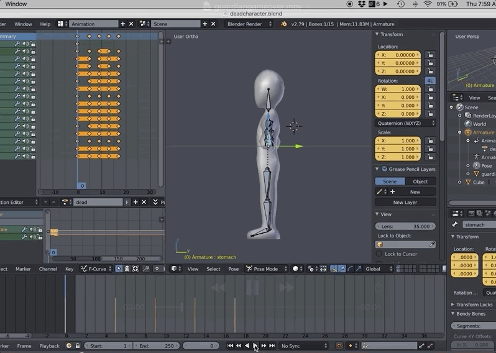Collapse the Bendy Bones panel
496x353 pixels.
(x=452, y=314)
